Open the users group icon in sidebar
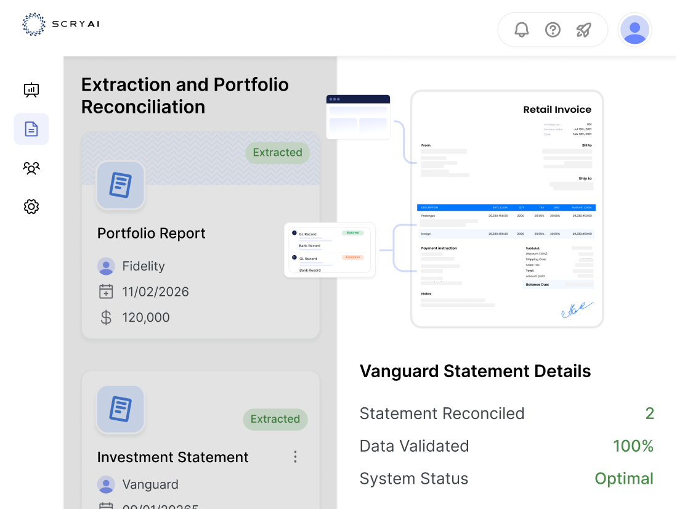This screenshot has width=677, height=509. coord(31,168)
